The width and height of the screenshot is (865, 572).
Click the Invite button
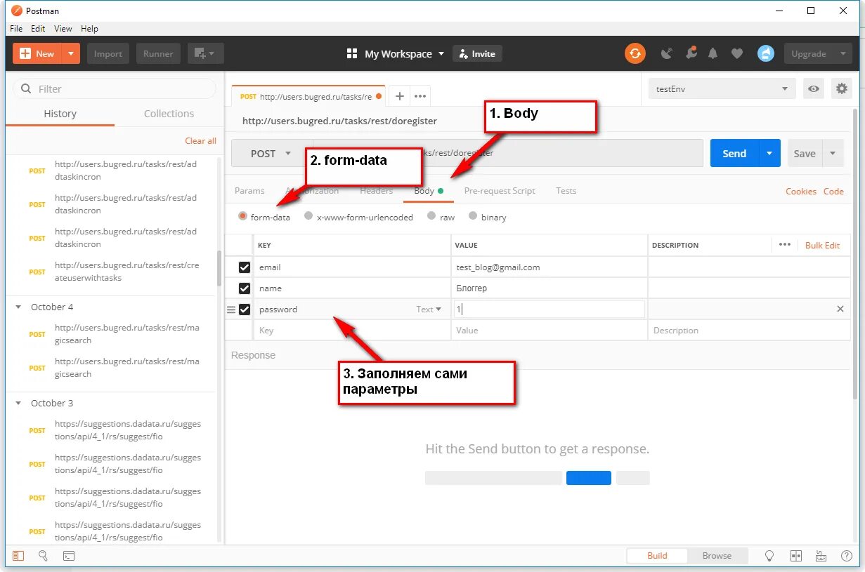tap(477, 53)
